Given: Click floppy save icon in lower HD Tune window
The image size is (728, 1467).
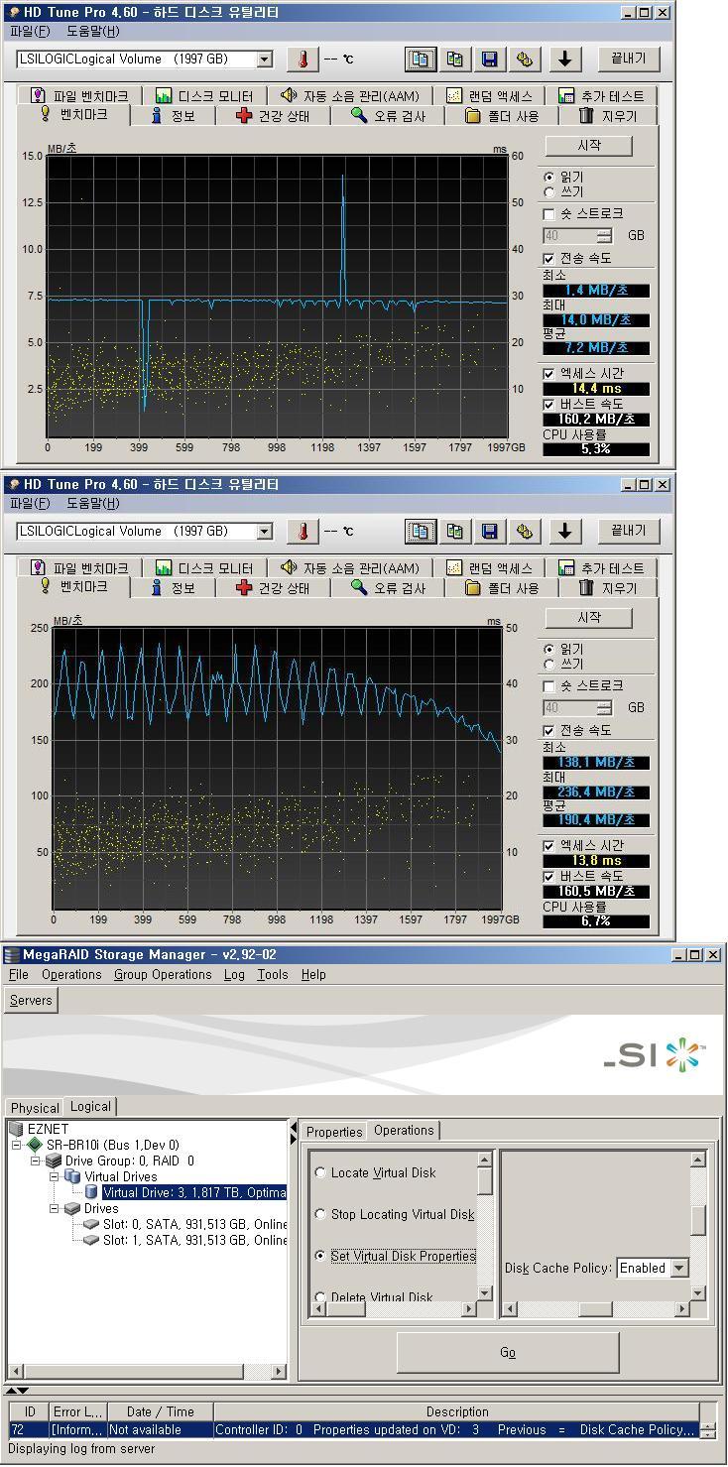Looking at the screenshot, I should (x=489, y=531).
